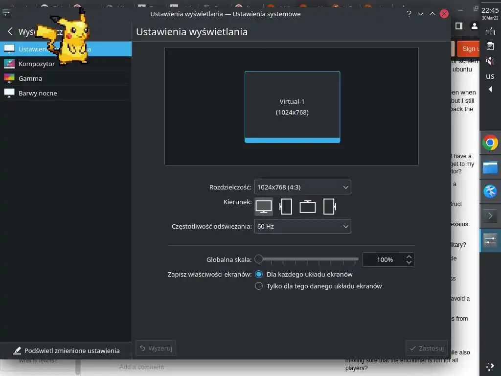This screenshot has width=501, height=376.
Task: Click the question mark help icon in title bar
Action: click(409, 14)
